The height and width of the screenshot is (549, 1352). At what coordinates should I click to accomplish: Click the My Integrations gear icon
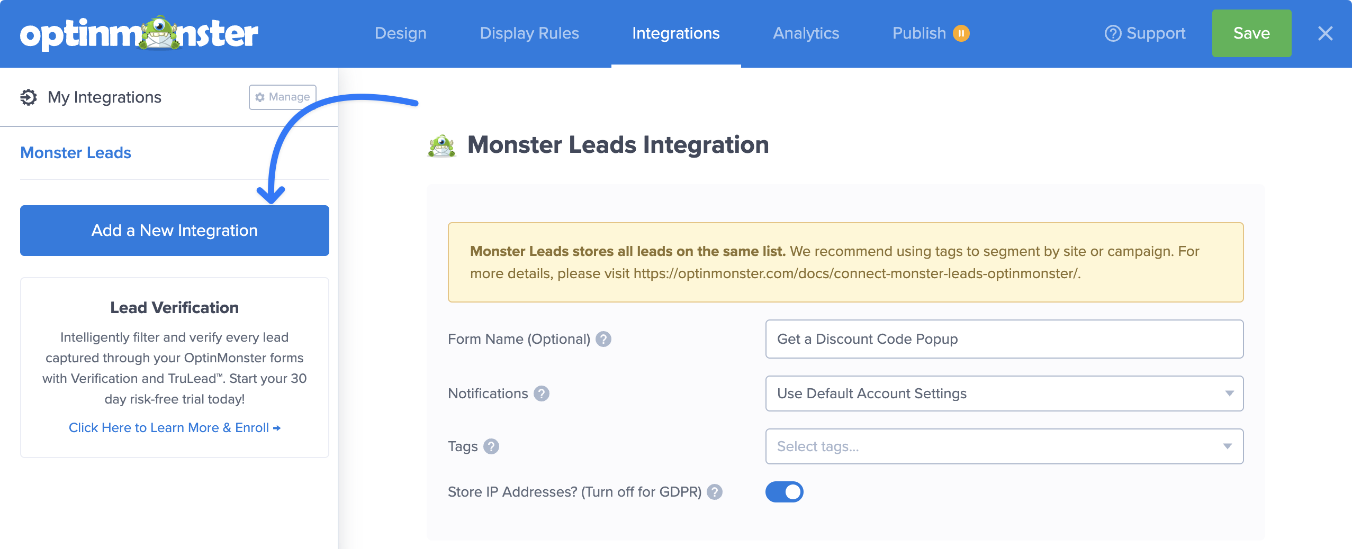[29, 97]
